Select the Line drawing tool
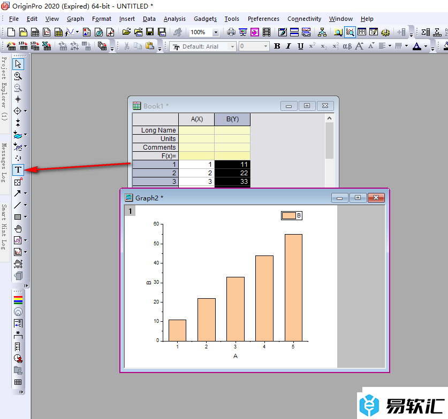 [18, 205]
